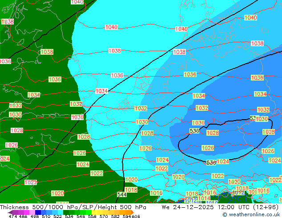Image resolution: width=282 pixels, height=218 pixels.
Task: Click the 'We 24-12-2025 12:00 UTC (12+96)' date text
Action: (x=220, y=207)
